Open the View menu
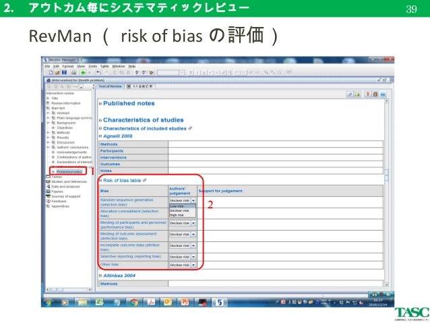Viewport: 430px width, 323px height. coord(81,66)
